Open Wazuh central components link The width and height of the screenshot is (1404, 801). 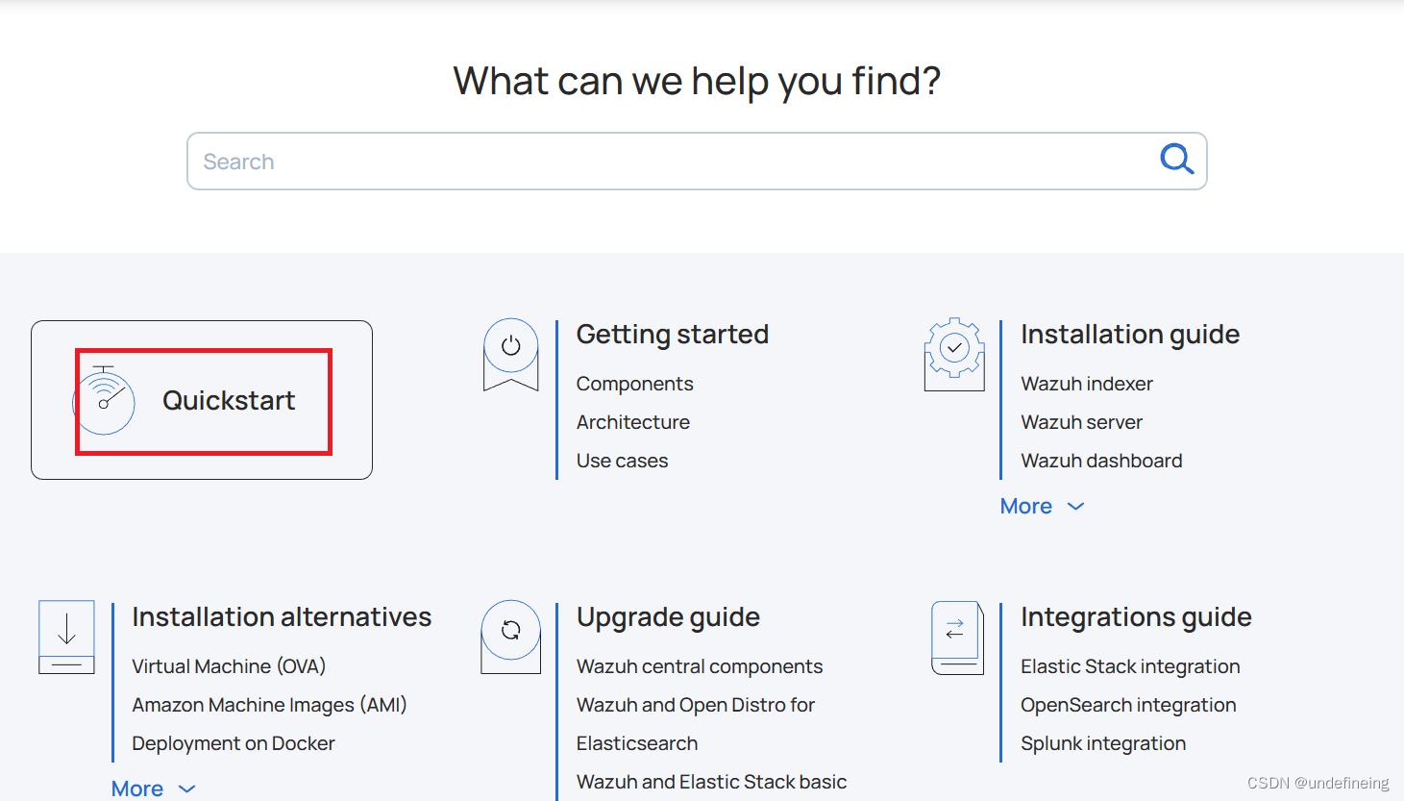coord(700,666)
